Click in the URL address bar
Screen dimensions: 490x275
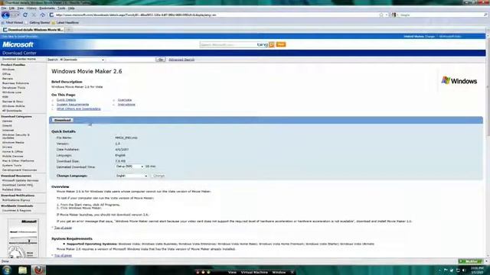click(216, 15)
